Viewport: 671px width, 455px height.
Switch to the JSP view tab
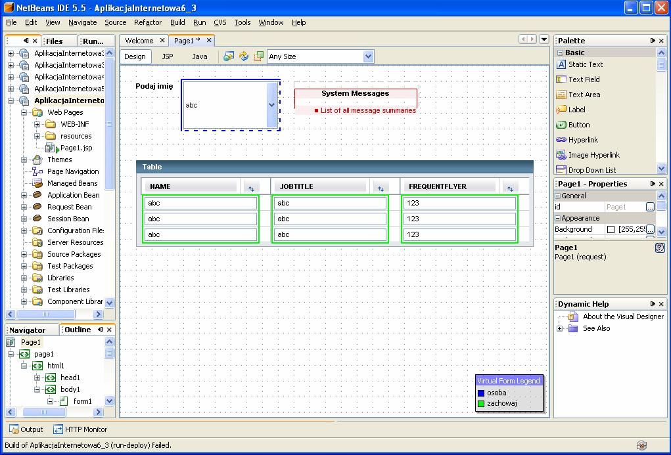click(x=168, y=56)
